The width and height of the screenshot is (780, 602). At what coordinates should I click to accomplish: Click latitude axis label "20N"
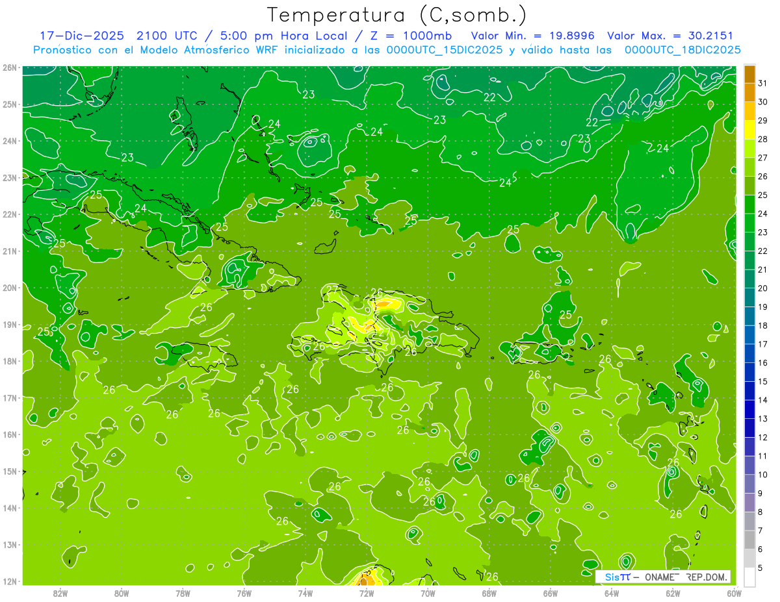coord(10,288)
